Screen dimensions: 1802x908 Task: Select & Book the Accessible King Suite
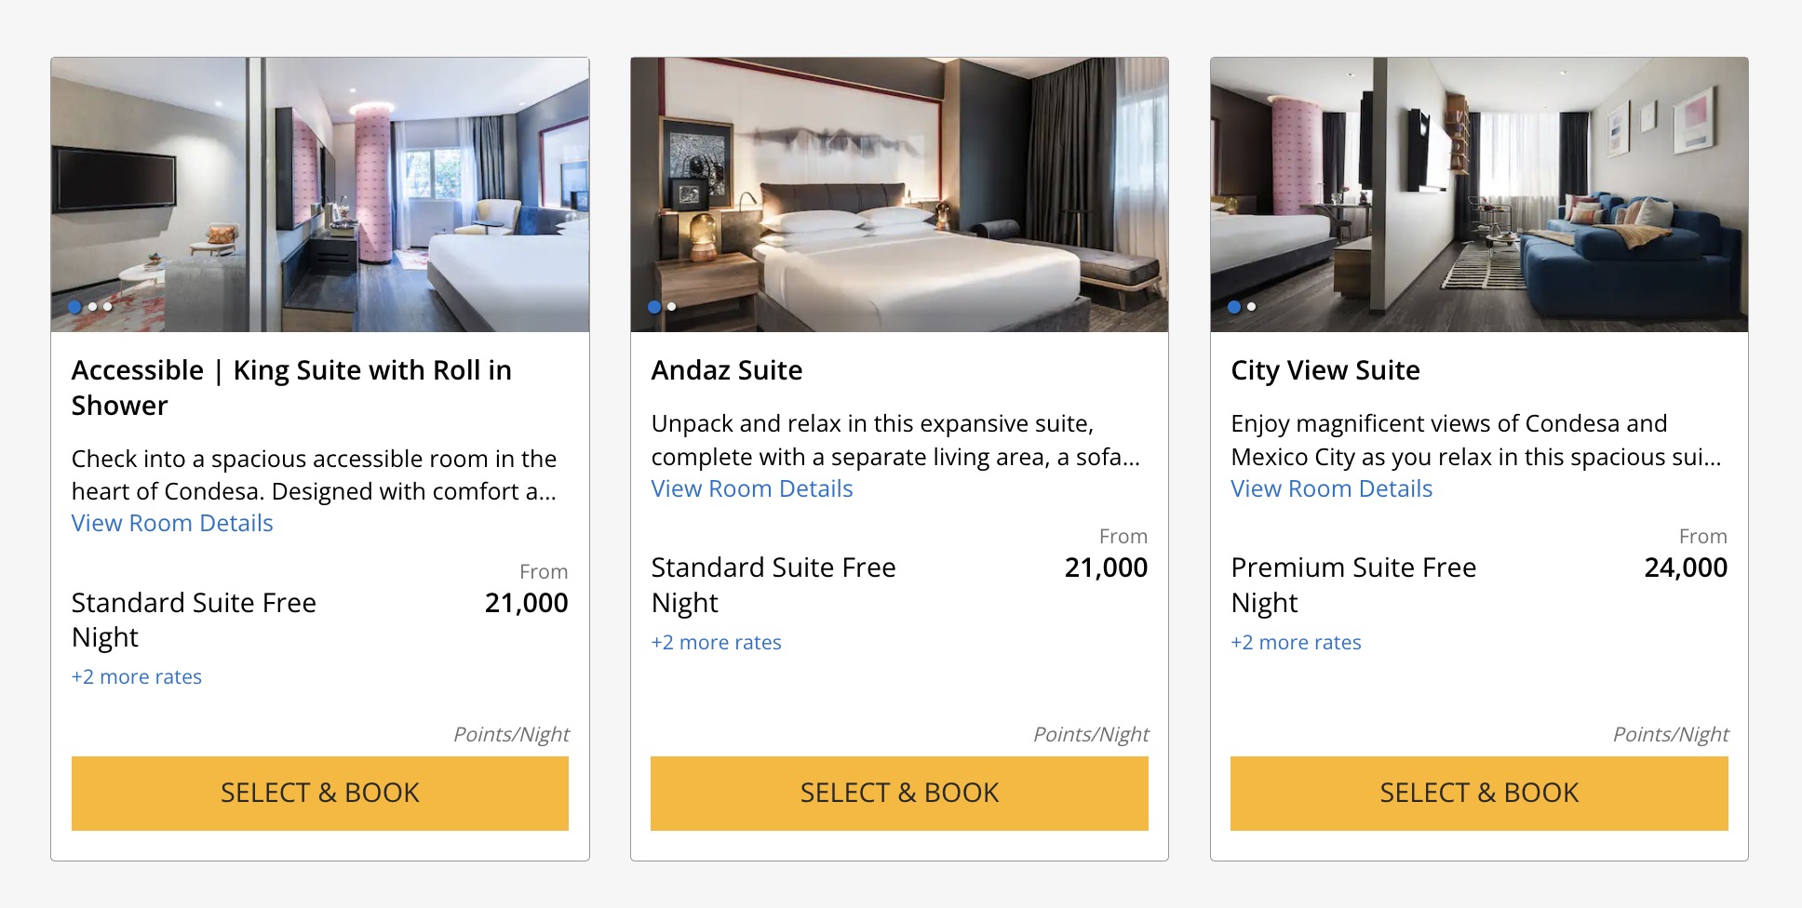point(319,793)
